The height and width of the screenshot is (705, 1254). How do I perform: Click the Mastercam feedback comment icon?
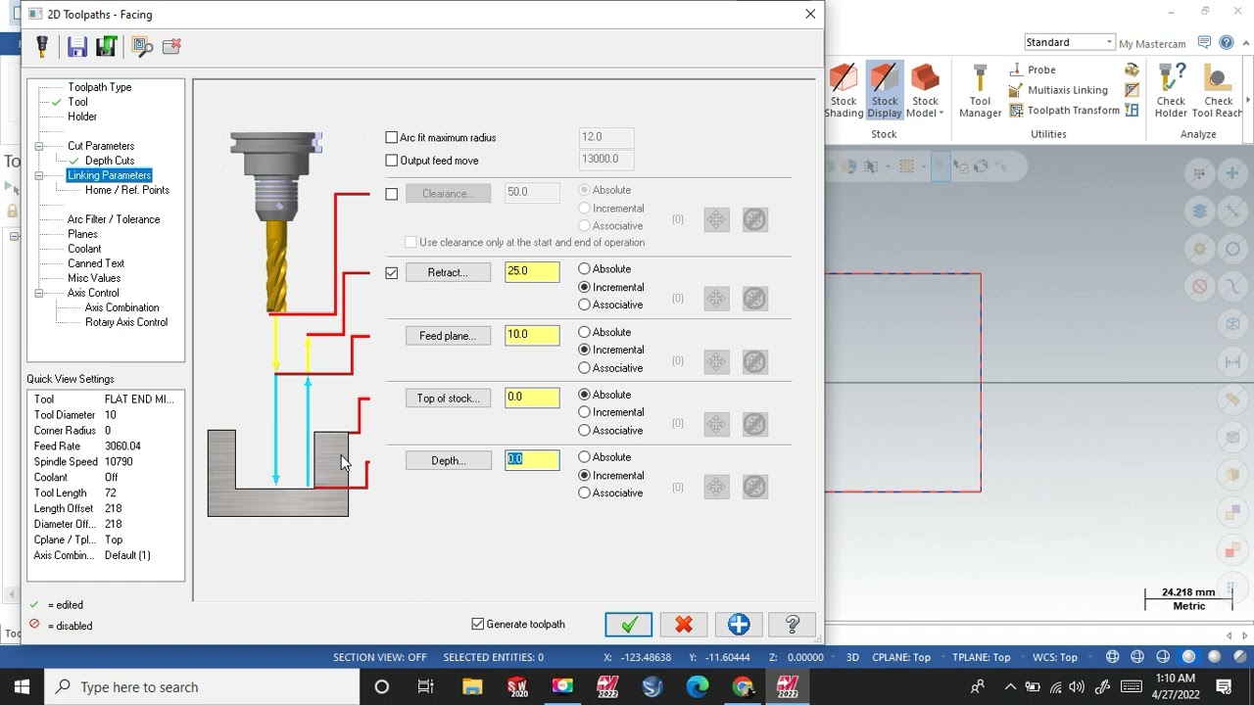tap(1205, 43)
